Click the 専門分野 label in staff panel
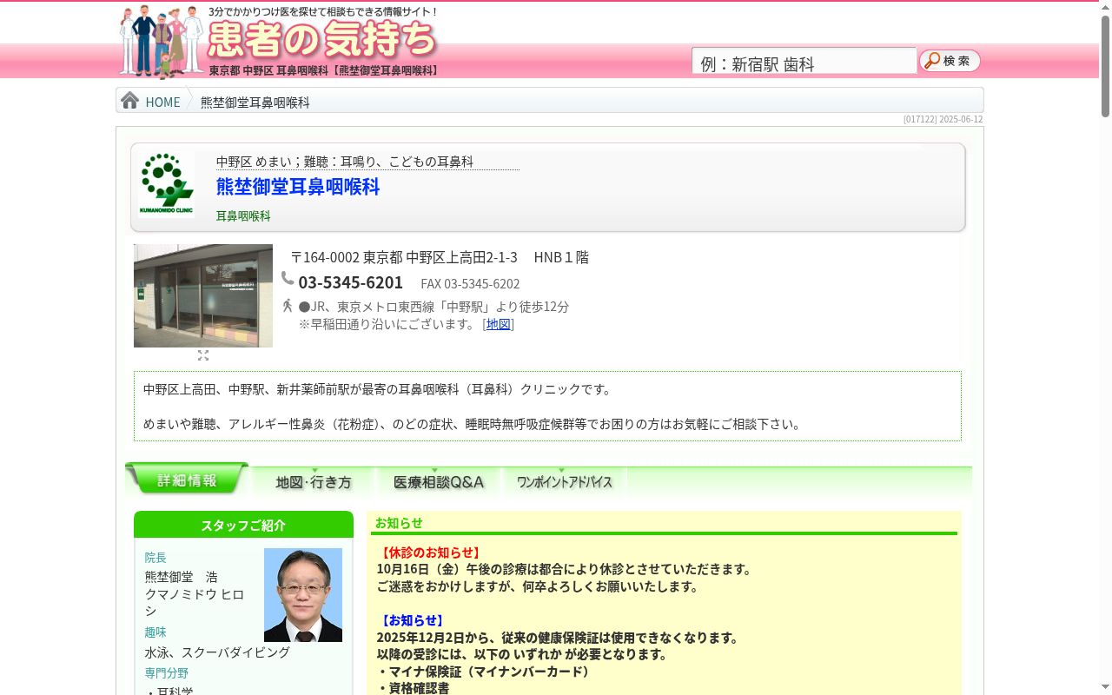Viewport: 1112px width, 695px height. [166, 672]
